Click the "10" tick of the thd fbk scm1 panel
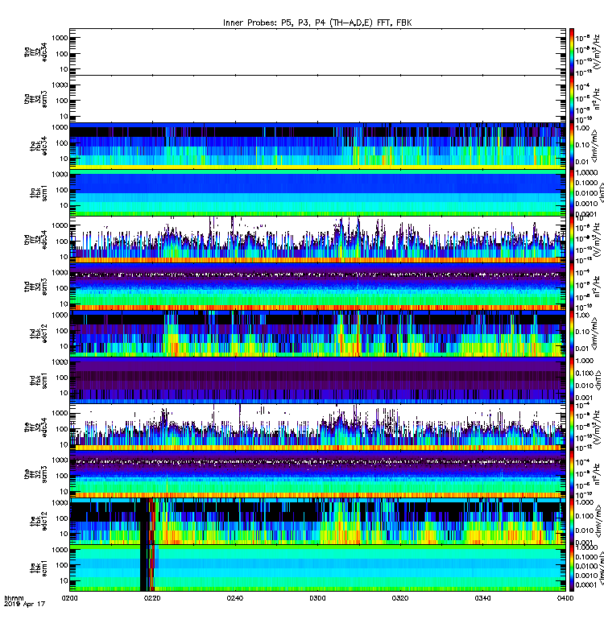This screenshot has width=604, height=644. point(64,393)
